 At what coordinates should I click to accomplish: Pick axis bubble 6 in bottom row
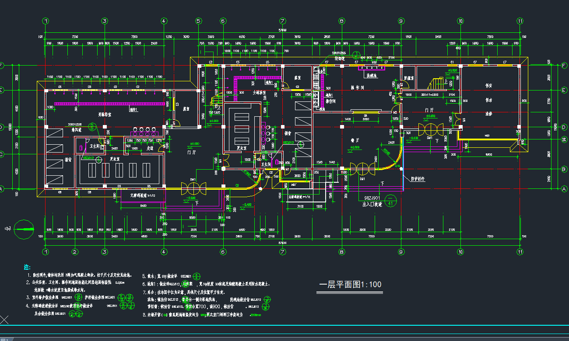click(x=223, y=251)
